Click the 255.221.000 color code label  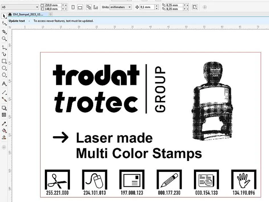coord(57,193)
